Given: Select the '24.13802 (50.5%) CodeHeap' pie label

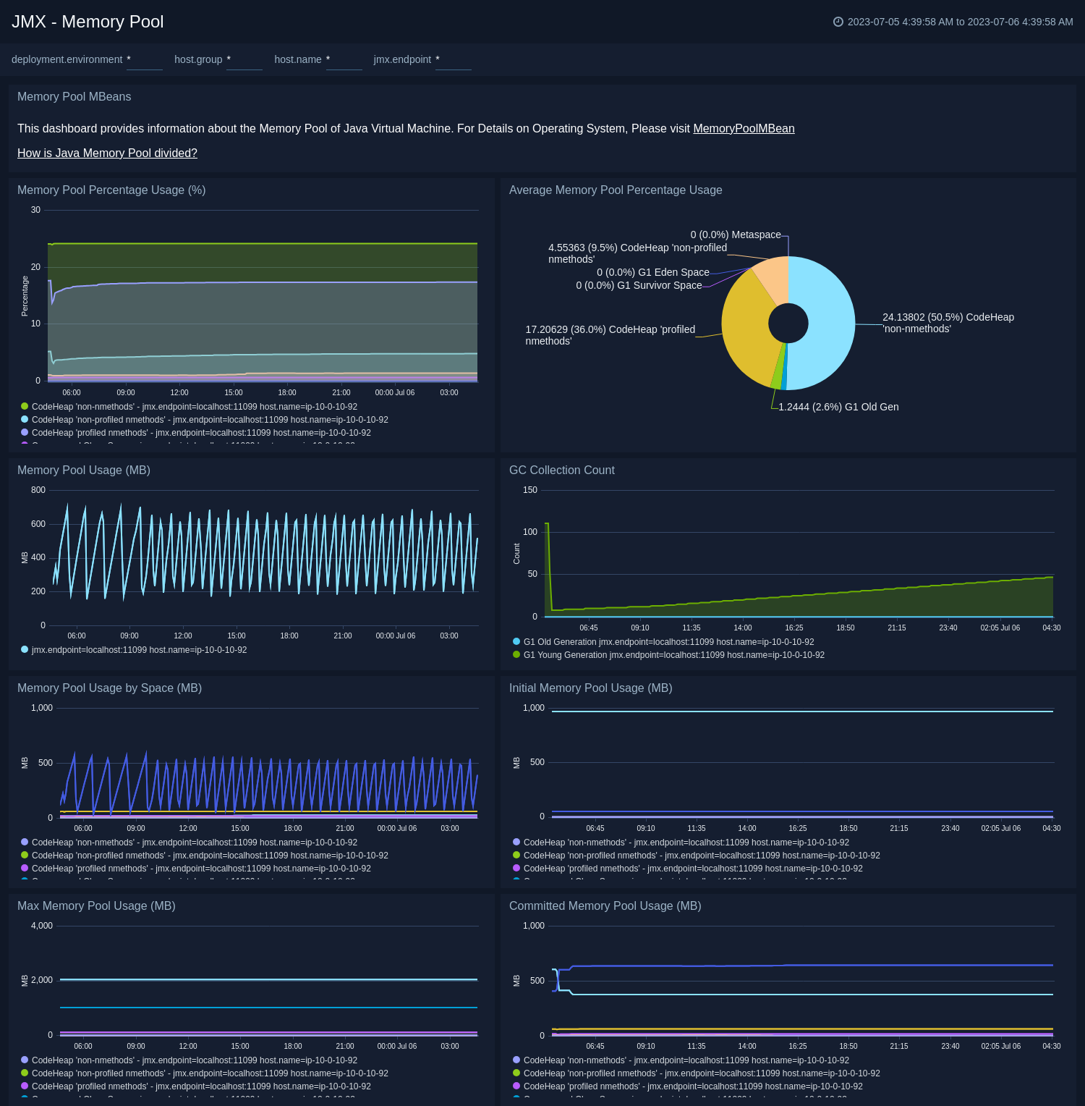Looking at the screenshot, I should tap(948, 323).
